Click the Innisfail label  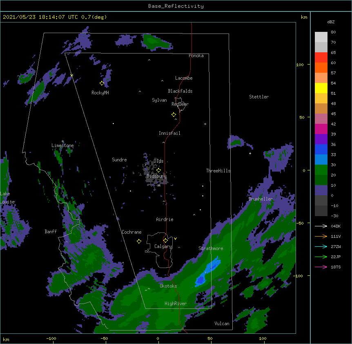169,133
